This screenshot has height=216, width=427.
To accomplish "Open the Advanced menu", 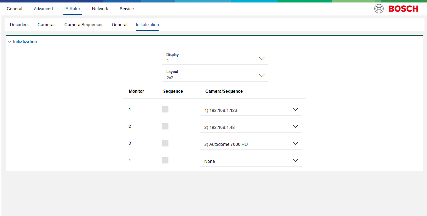I will coord(43,9).
